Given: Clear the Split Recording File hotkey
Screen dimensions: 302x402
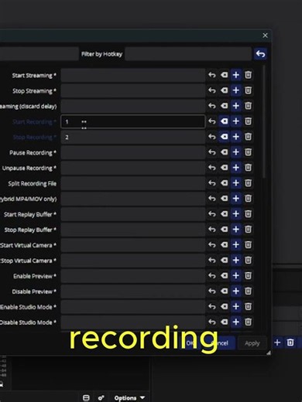Looking at the screenshot, I should click(224, 183).
